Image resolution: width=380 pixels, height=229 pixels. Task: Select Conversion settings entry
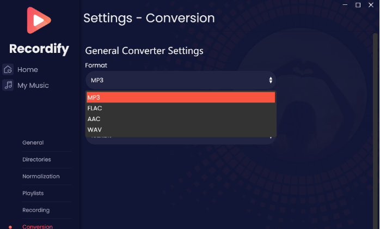pos(38,227)
